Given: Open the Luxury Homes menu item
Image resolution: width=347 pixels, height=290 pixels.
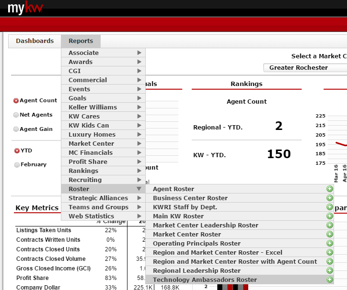Looking at the screenshot, I should (103, 134).
